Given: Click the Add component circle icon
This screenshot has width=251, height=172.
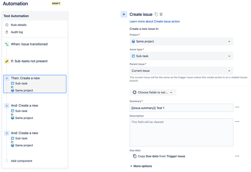Looking at the screenshot, I should [x=7, y=161].
